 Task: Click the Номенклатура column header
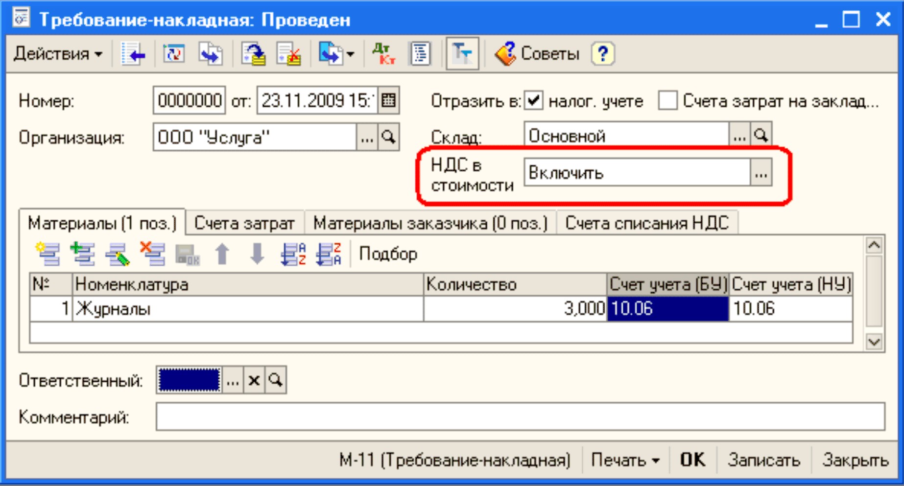pos(248,284)
